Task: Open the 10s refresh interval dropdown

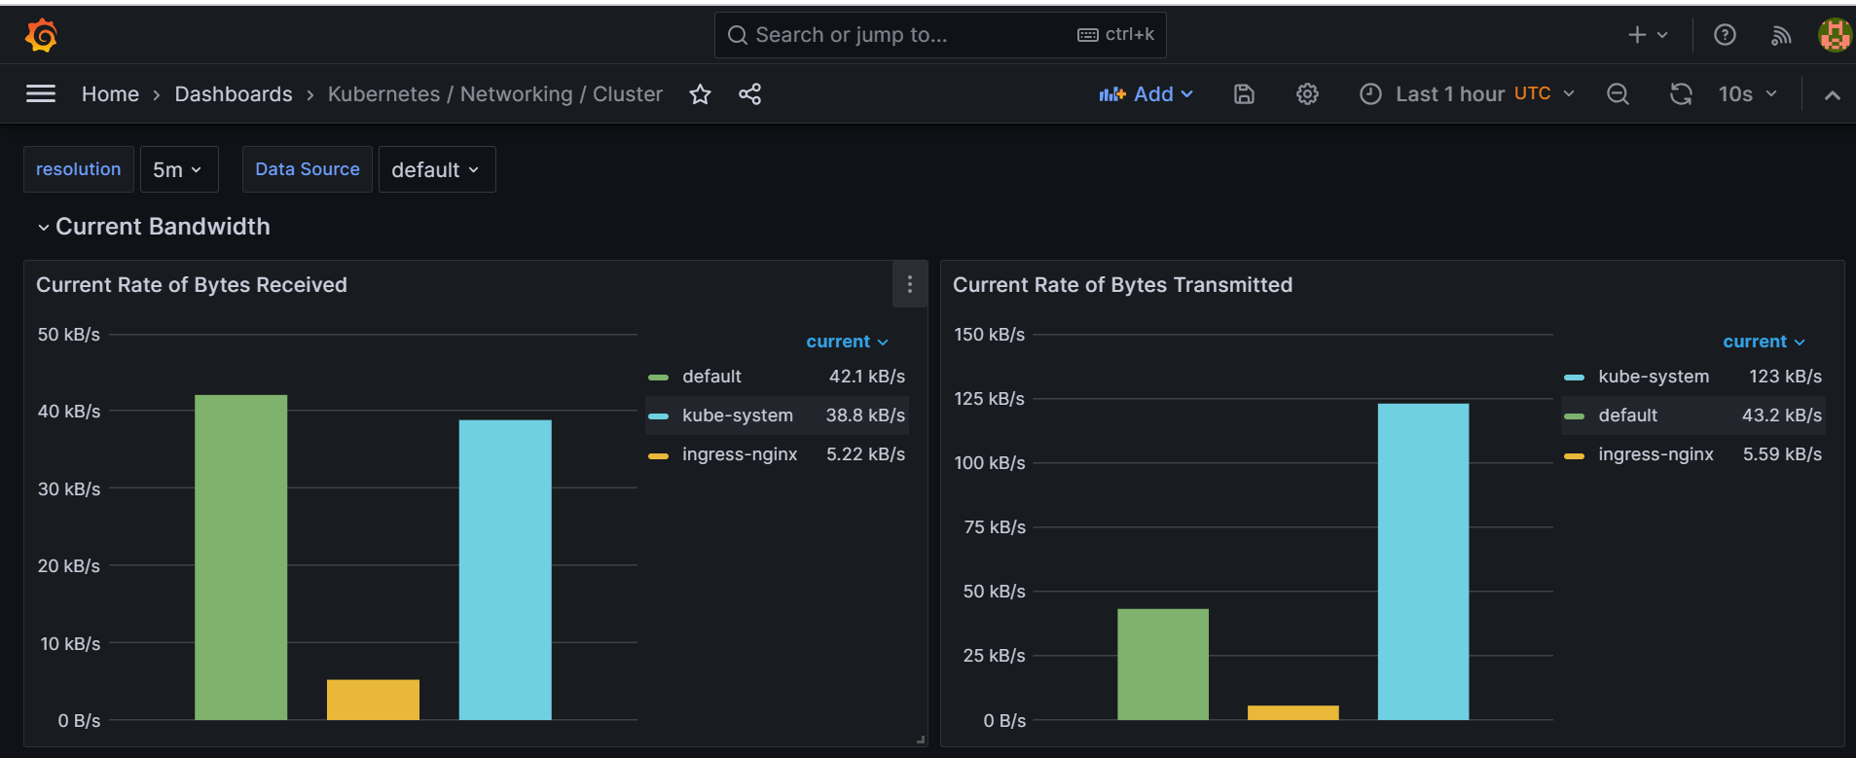Action: point(1747,94)
